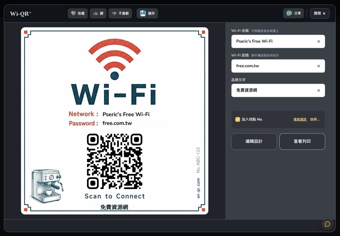Toggle the 加入地點 No. checkbox

(x=238, y=119)
